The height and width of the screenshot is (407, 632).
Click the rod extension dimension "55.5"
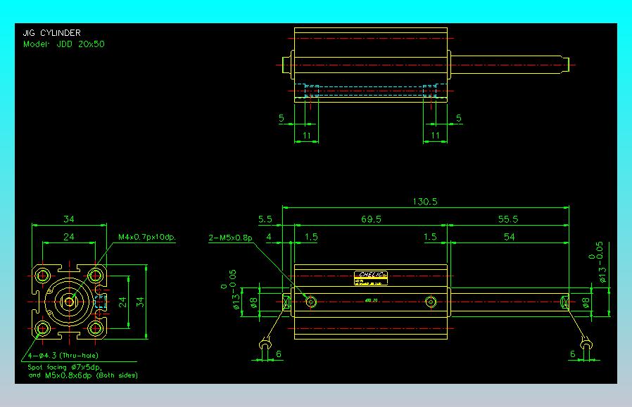point(508,219)
